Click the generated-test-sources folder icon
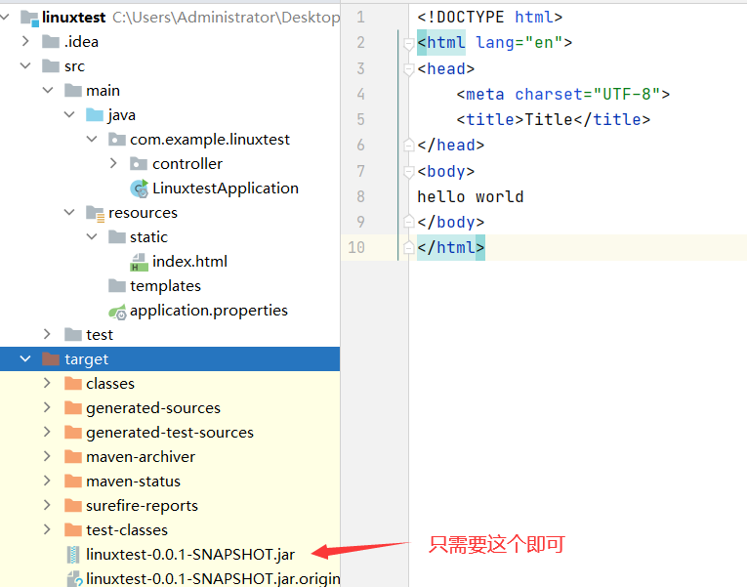The height and width of the screenshot is (587, 747). (x=73, y=432)
